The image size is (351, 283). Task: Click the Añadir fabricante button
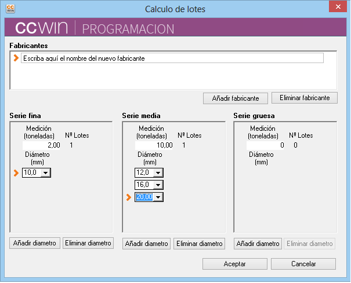[236, 98]
